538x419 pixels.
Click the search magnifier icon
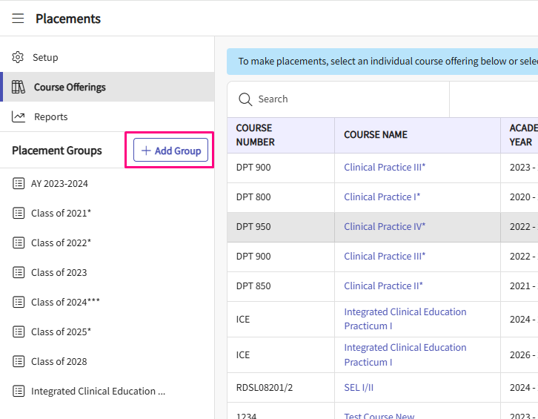[x=245, y=99]
